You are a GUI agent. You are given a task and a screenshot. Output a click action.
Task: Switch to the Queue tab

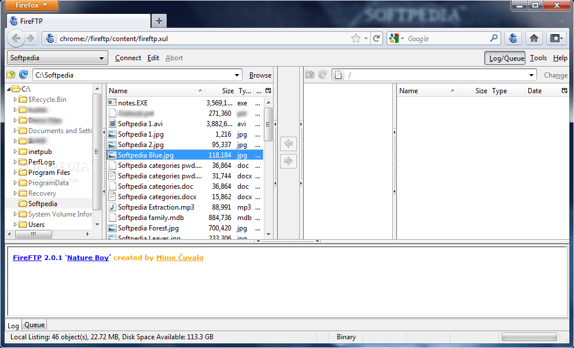point(34,325)
